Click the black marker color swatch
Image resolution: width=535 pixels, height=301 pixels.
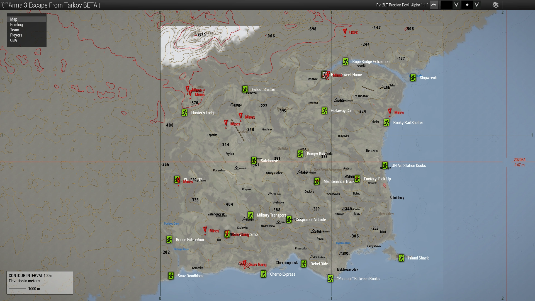tap(446, 5)
